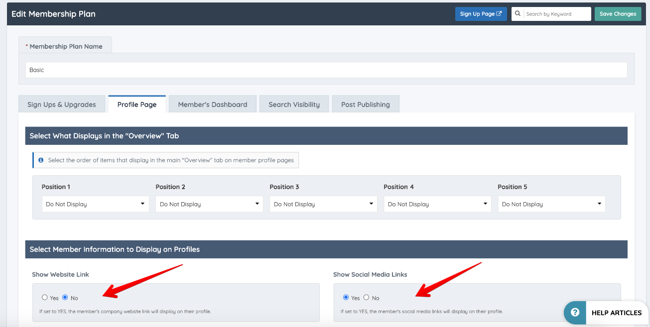Open the Position 1 dropdown

coord(96,204)
